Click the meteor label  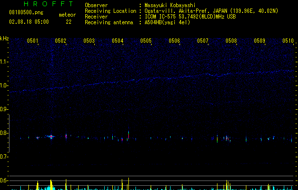tap(67, 15)
